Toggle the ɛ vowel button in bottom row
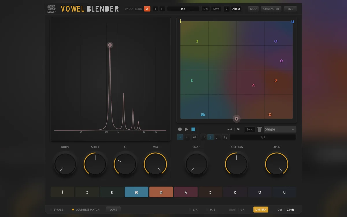347x217 pixels. point(112,192)
